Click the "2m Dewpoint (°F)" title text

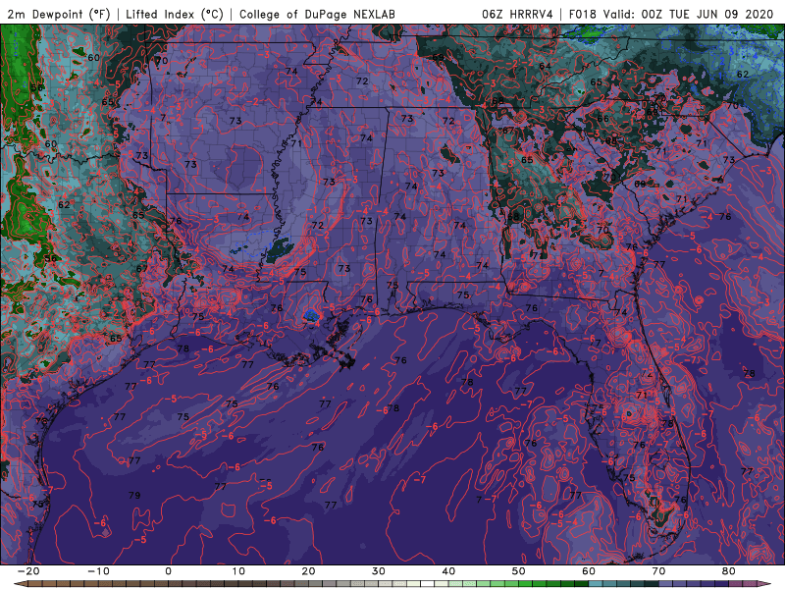click(59, 14)
